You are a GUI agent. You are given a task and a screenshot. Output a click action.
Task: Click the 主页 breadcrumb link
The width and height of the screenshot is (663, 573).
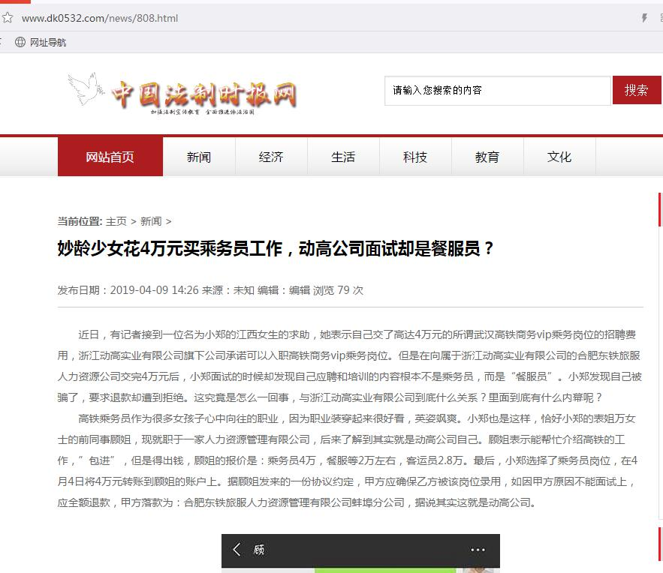point(116,221)
